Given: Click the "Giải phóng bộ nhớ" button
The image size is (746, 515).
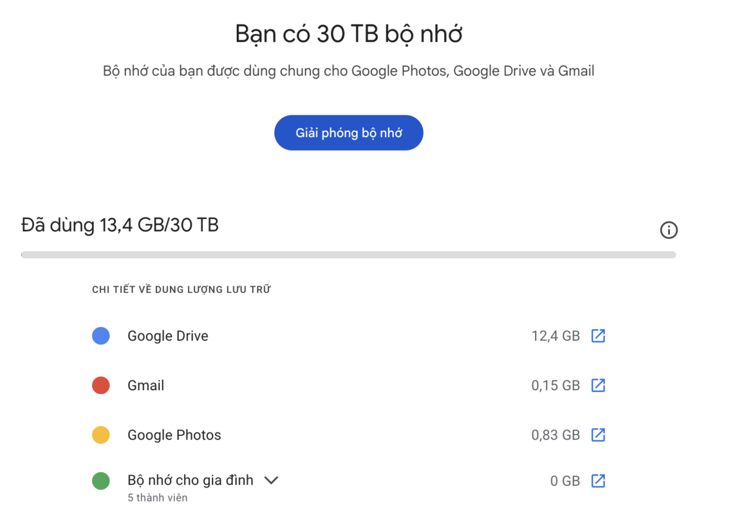Looking at the screenshot, I should point(348,133).
